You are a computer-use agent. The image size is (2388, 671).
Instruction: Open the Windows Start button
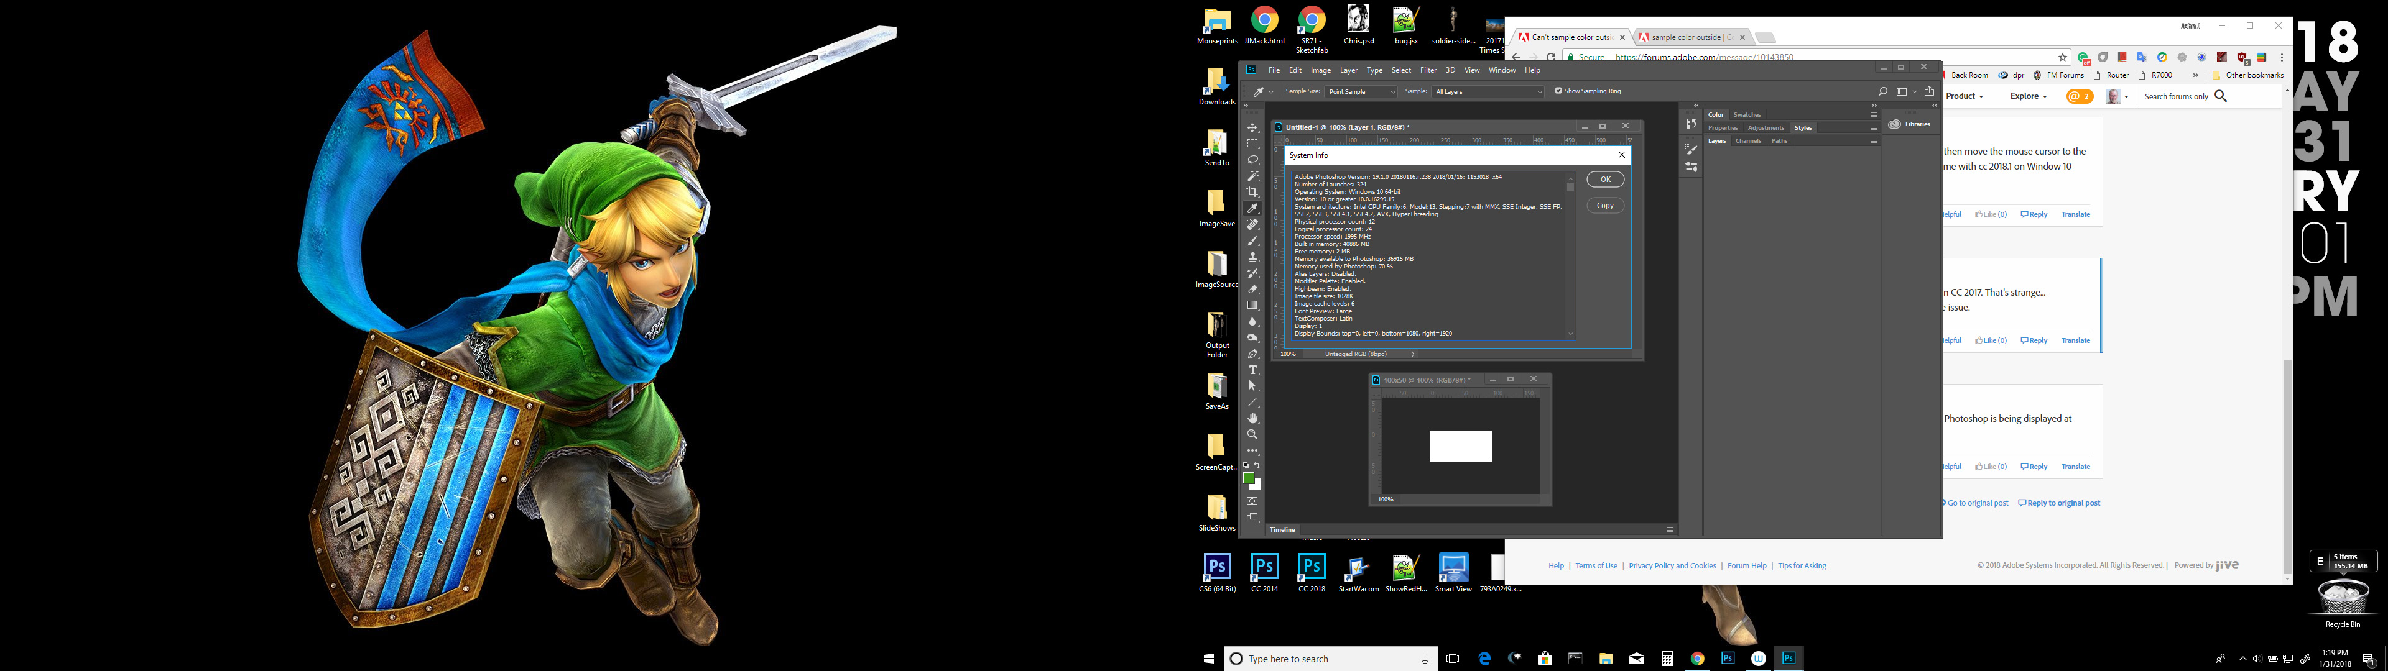click(x=1209, y=659)
